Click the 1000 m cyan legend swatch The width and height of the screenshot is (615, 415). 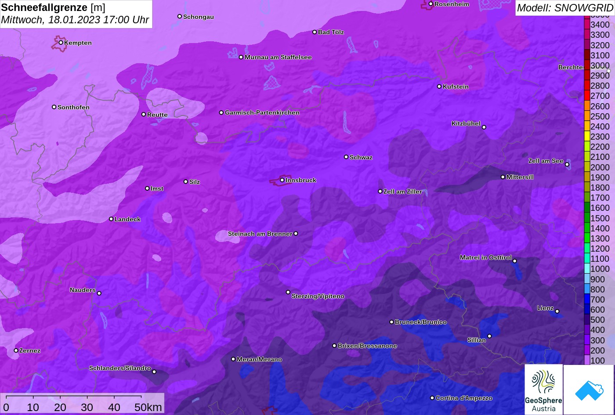pos(587,268)
